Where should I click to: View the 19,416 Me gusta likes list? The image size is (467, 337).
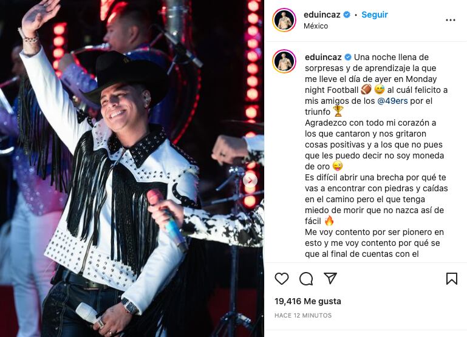click(x=308, y=301)
